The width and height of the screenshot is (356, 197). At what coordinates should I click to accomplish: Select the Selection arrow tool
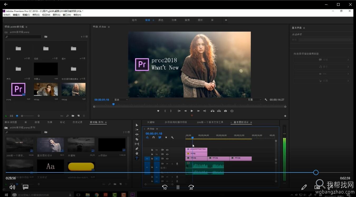click(x=137, y=125)
